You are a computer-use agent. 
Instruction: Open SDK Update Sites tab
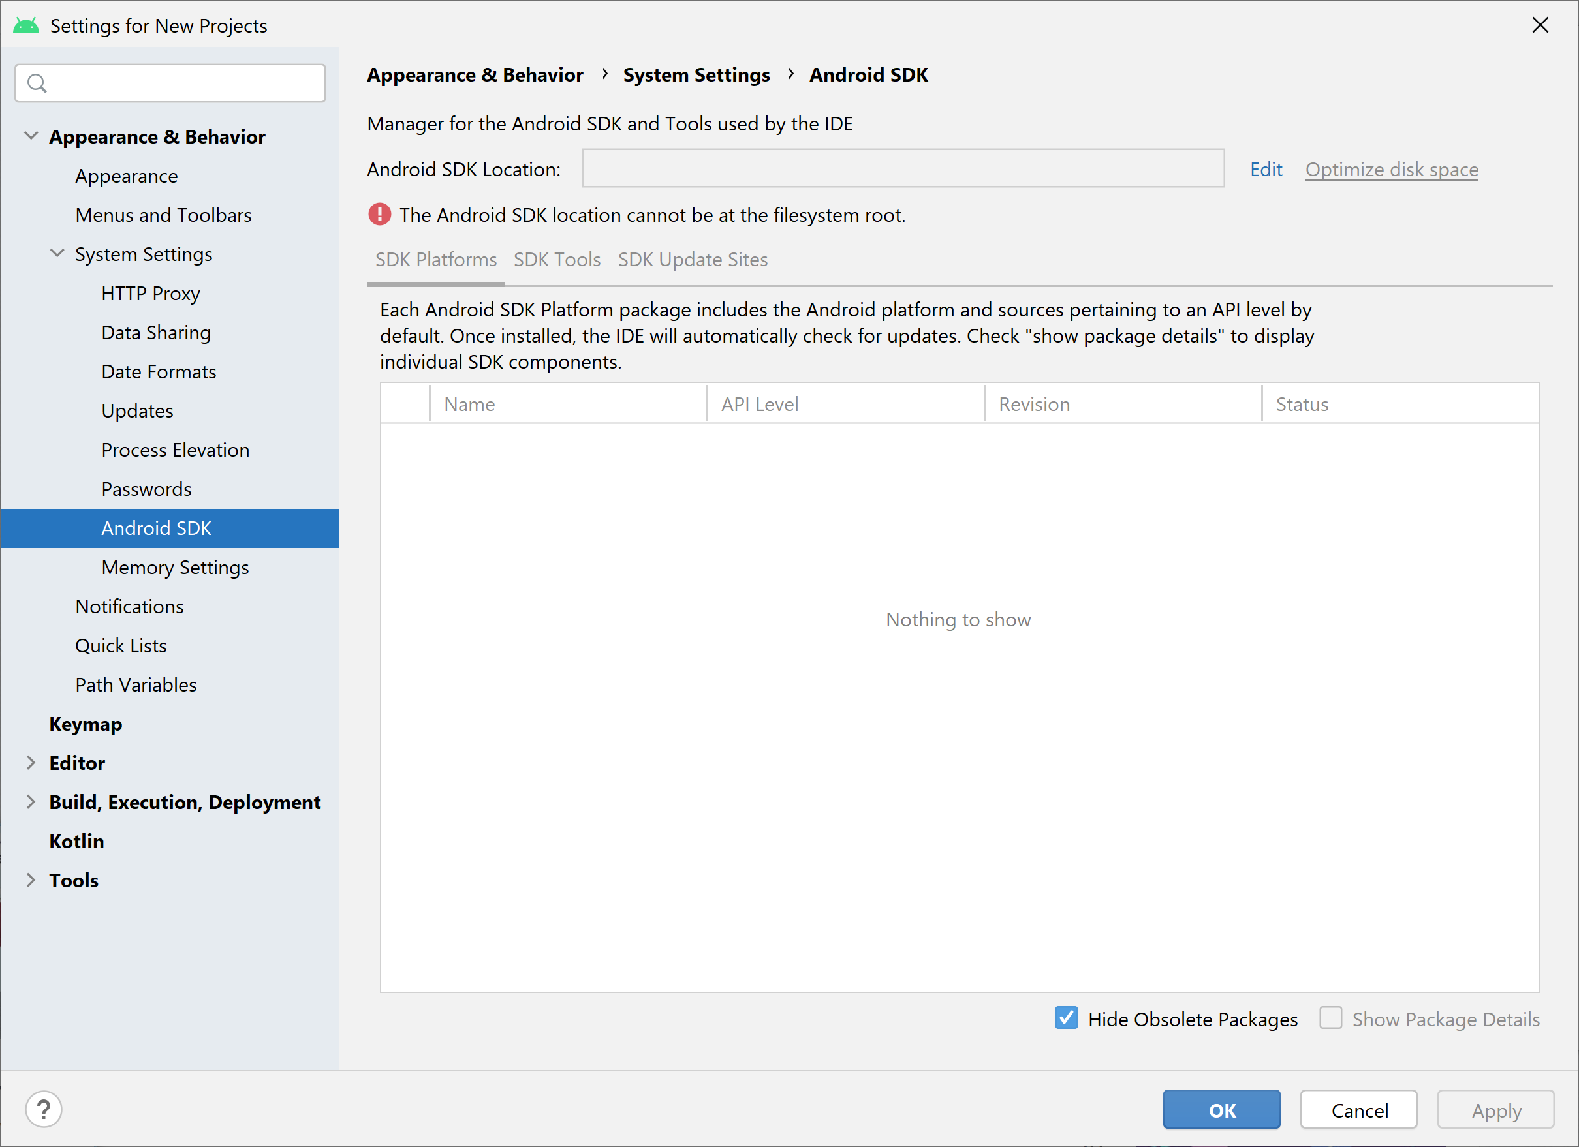[x=693, y=260]
